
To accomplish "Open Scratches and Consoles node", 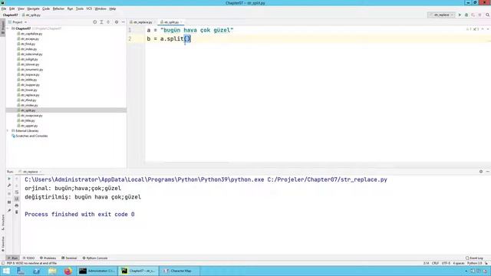I will coord(30,136).
